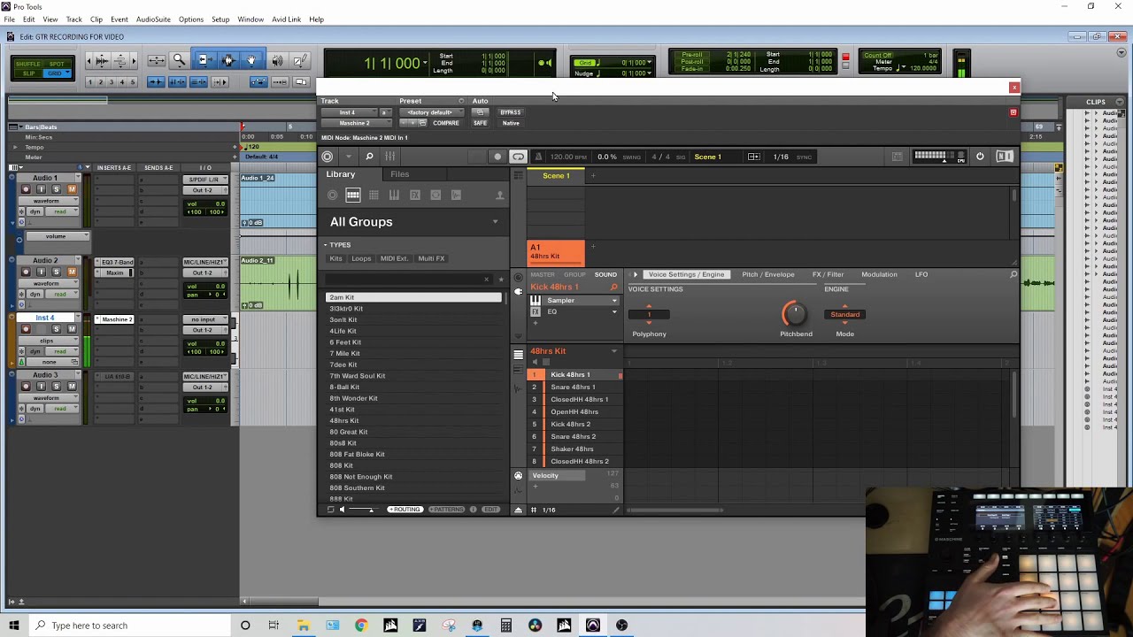This screenshot has width=1133, height=637.
Task: Click the favorites star icon in browser
Action: point(500,280)
